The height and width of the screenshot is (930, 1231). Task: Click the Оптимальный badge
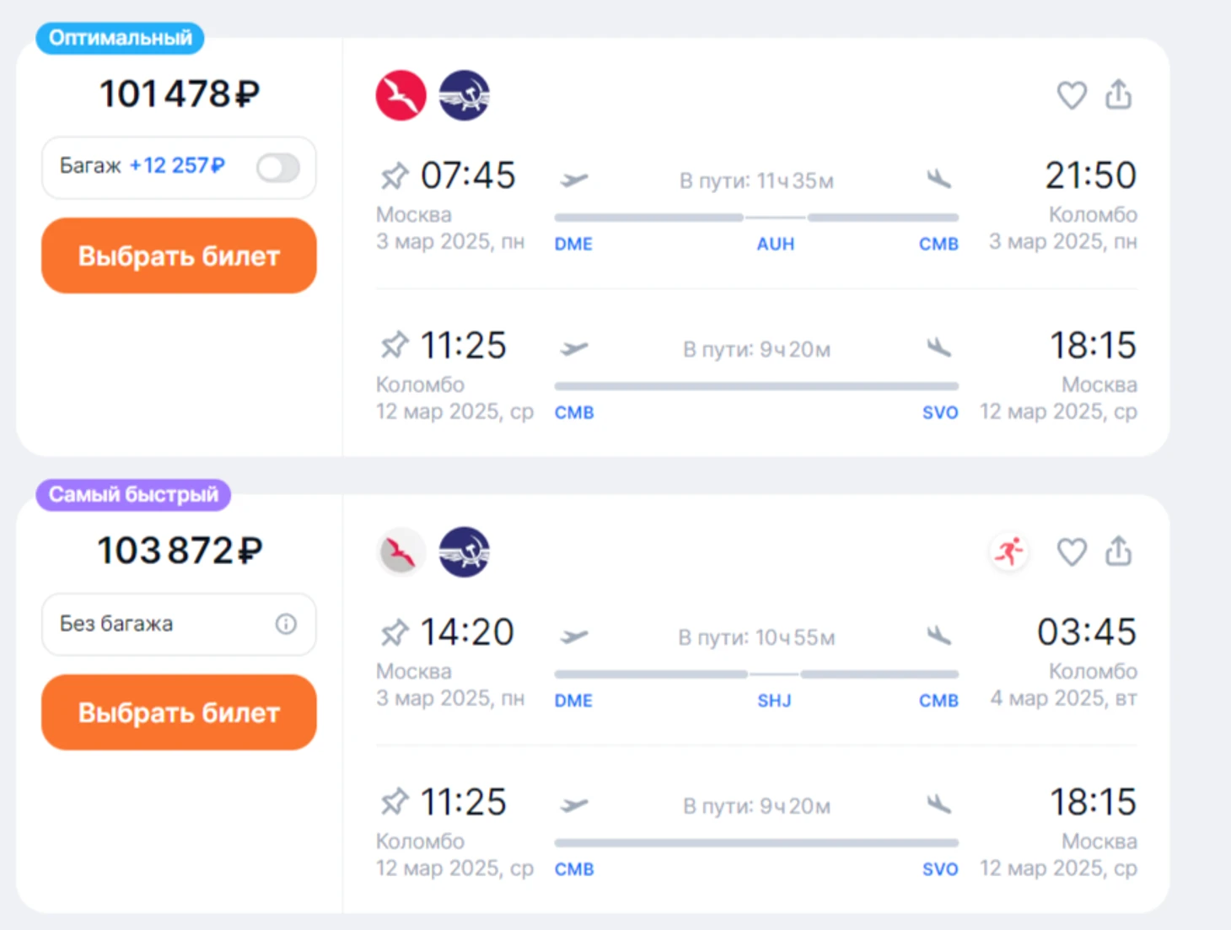(x=120, y=38)
